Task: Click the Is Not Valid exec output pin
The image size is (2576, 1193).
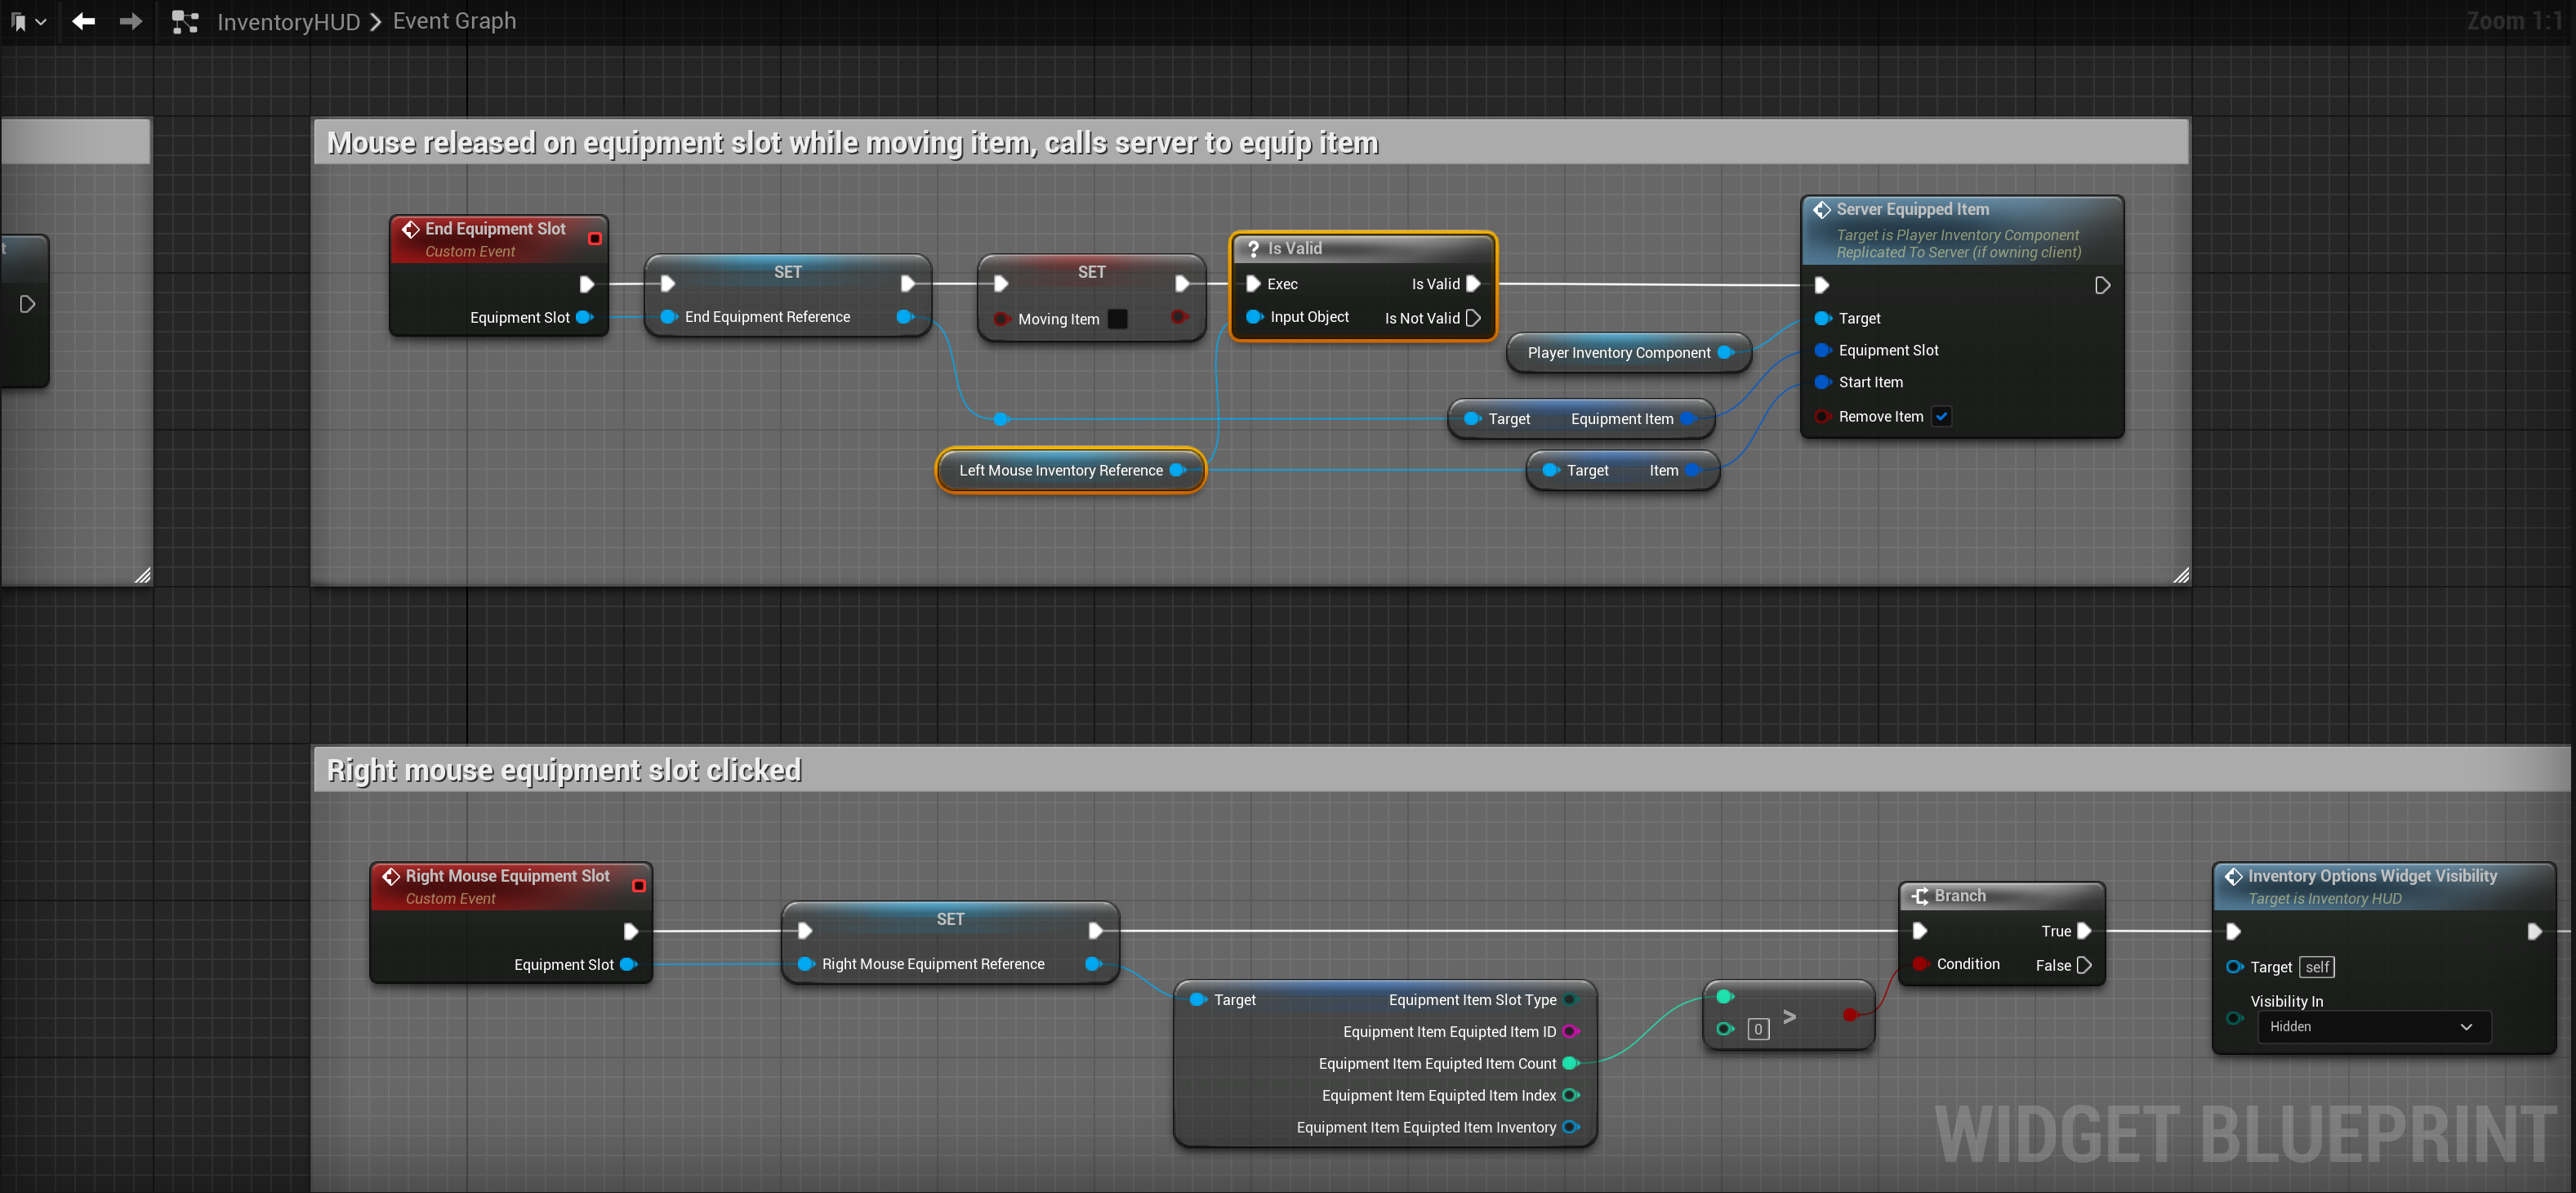Action: [x=1473, y=318]
